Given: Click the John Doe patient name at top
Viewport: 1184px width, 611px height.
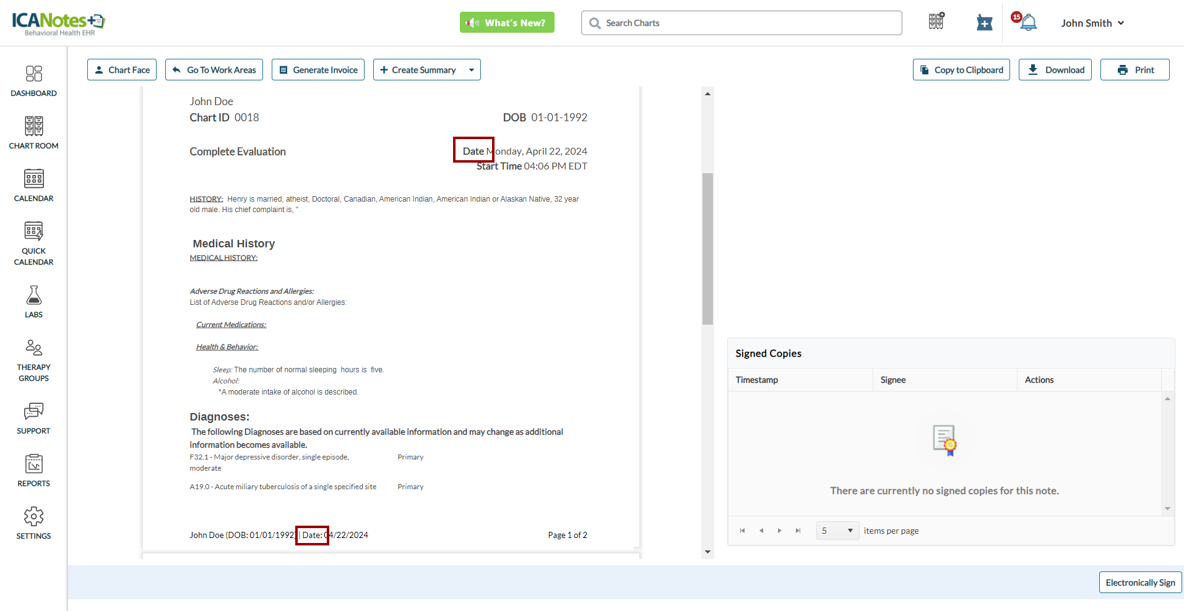Looking at the screenshot, I should tap(211, 101).
